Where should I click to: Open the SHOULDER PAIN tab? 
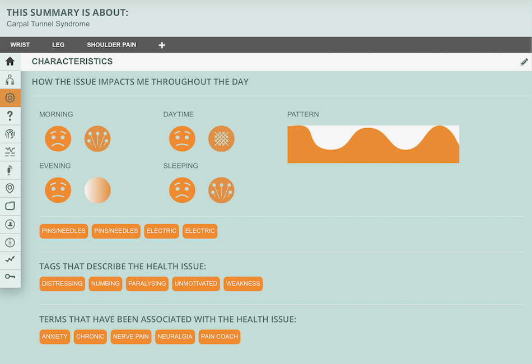[111, 45]
